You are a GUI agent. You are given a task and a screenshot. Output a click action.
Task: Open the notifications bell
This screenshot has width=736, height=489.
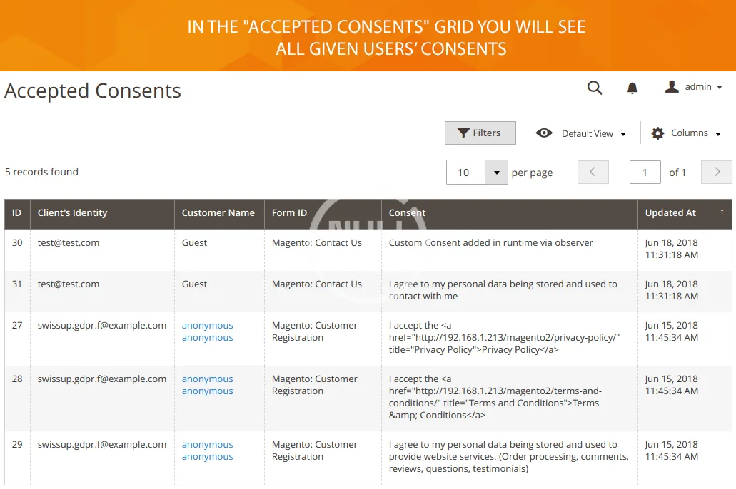click(632, 88)
